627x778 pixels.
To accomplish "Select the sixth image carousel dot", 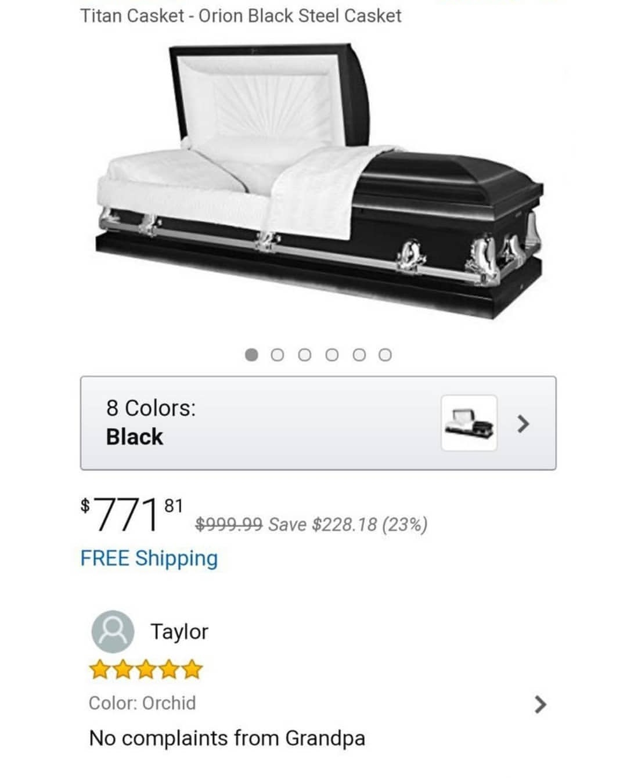I will (385, 355).
